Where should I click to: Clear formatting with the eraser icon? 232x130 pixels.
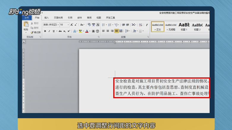click(89, 25)
